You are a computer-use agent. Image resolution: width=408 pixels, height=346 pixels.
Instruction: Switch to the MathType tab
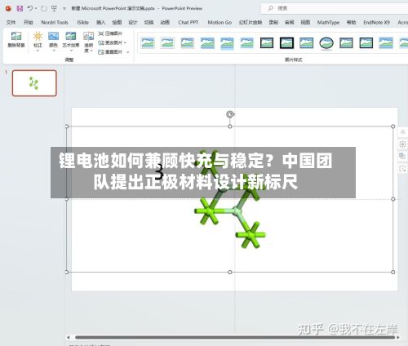[x=328, y=22]
